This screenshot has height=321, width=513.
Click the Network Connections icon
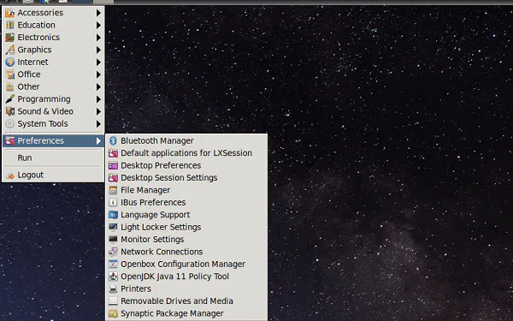click(x=113, y=252)
